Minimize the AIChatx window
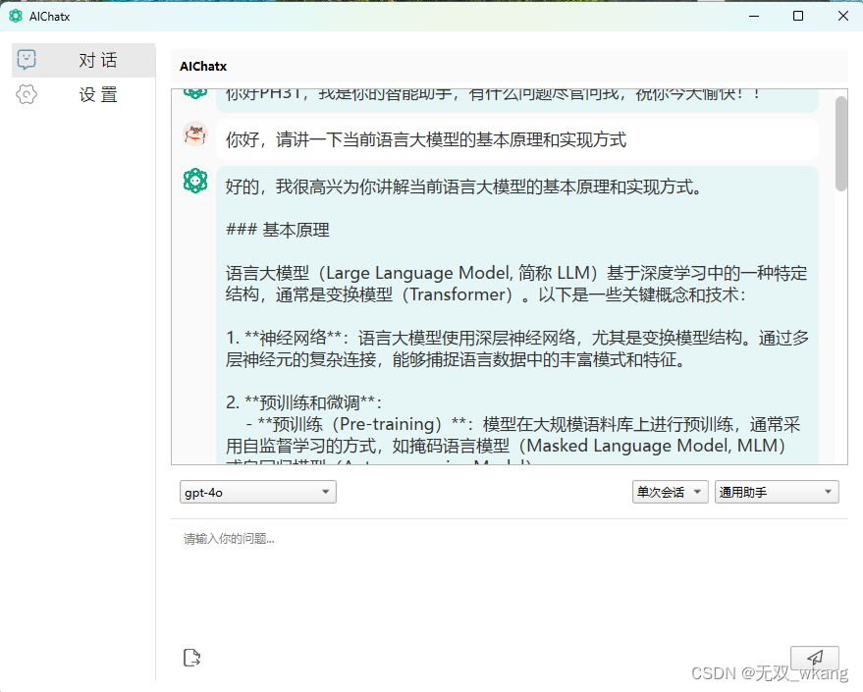Image resolution: width=863 pixels, height=692 pixels. [x=752, y=16]
